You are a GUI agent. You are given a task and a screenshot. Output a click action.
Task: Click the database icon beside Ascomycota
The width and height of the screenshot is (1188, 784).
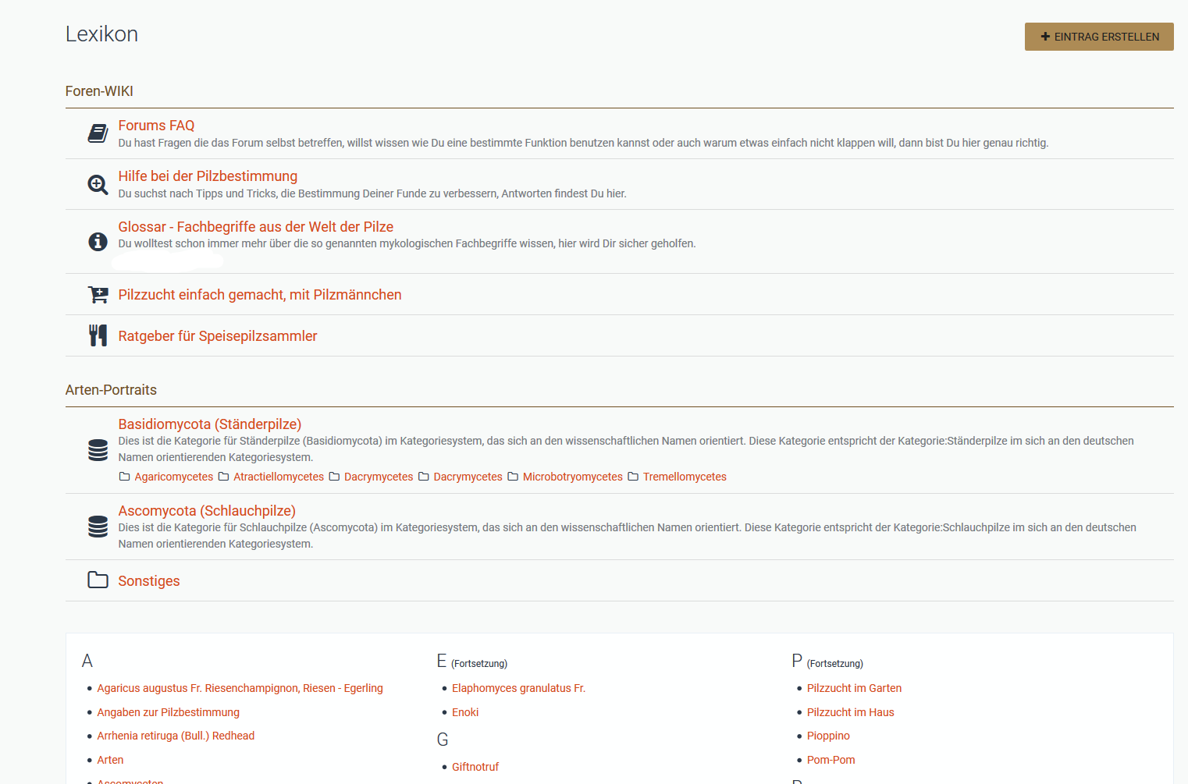pos(98,527)
